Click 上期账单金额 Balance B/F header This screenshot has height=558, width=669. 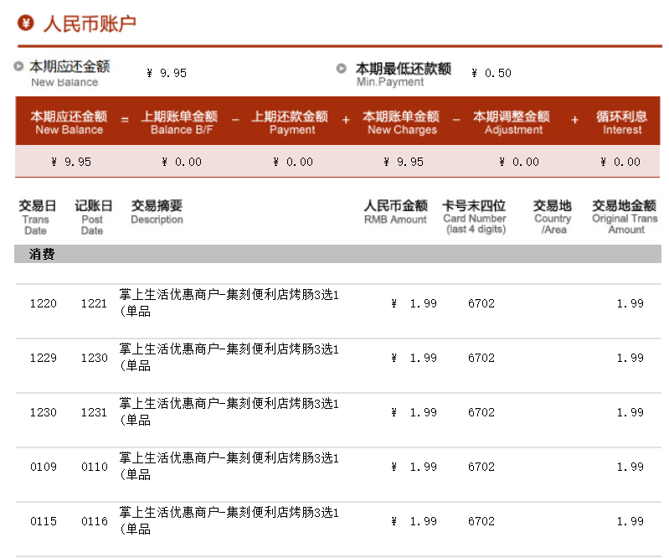point(178,122)
